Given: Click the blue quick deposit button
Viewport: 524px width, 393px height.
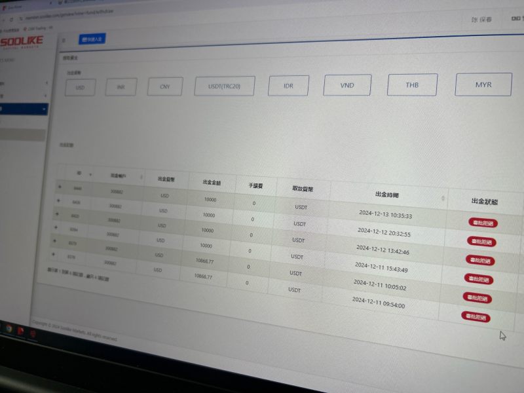Looking at the screenshot, I should [x=92, y=39].
